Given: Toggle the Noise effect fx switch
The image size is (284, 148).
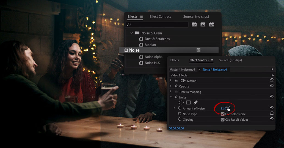Looking at the screenshot, I should click(x=176, y=97).
